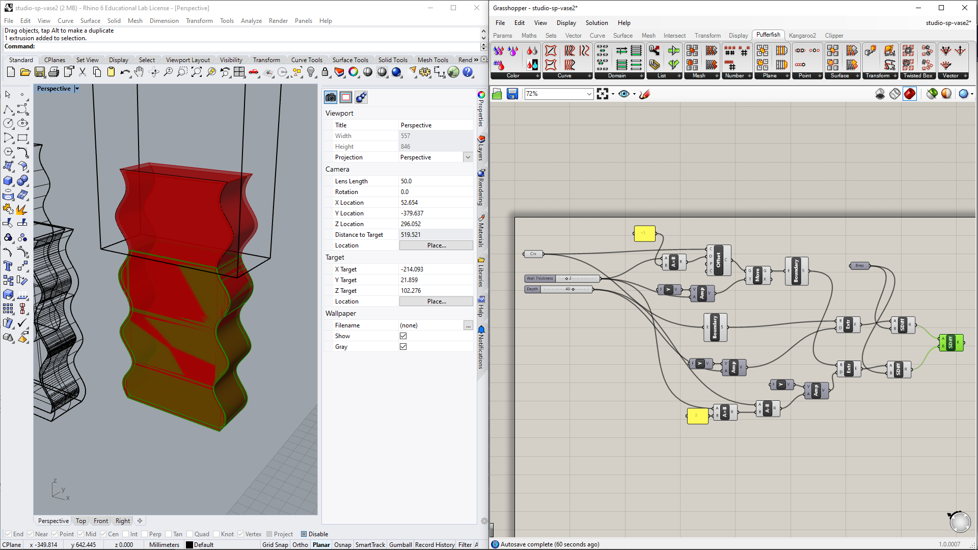
Task: Open the Render menu in Rhino menu bar
Action: pyautogui.click(x=278, y=20)
